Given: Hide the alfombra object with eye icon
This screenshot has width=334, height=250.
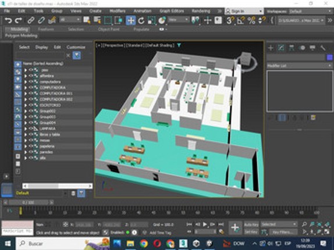Looking at the screenshot, I should [x=31, y=76].
